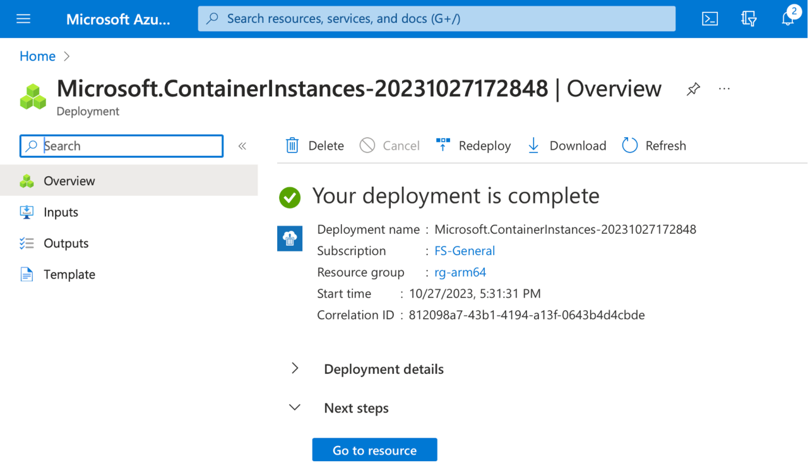The width and height of the screenshot is (808, 475).
Task: Open the more actions ellipsis menu
Action: (723, 89)
